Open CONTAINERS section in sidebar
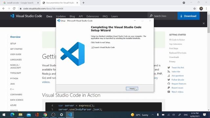 point(16,94)
